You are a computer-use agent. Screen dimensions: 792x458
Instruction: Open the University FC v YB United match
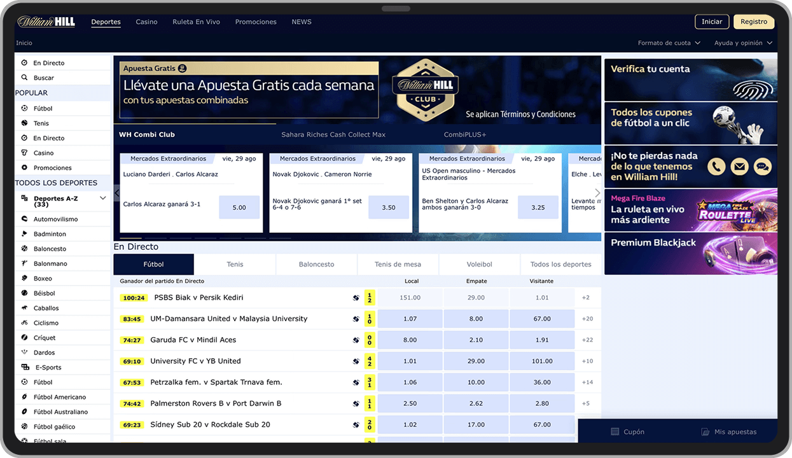point(195,361)
